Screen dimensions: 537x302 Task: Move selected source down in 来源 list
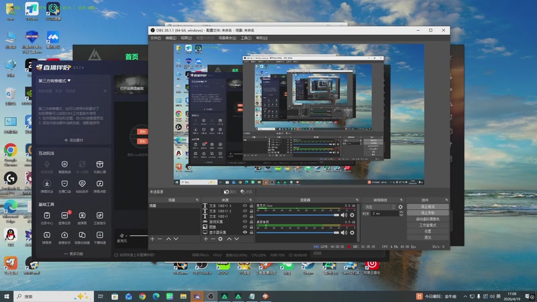click(x=237, y=239)
